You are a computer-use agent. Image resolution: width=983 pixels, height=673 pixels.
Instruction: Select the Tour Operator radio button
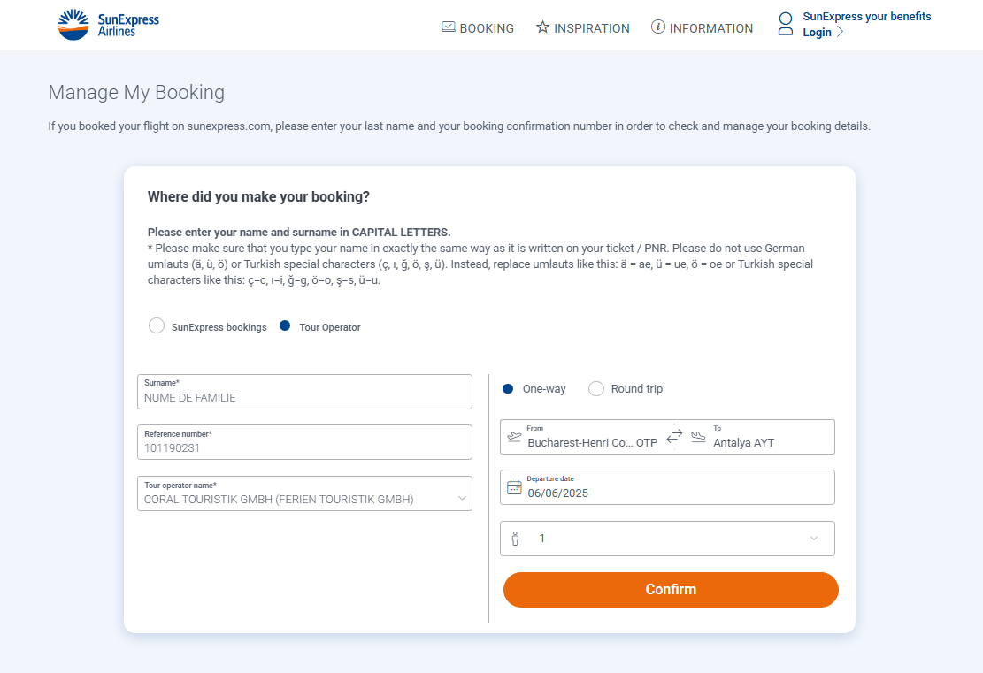285,325
